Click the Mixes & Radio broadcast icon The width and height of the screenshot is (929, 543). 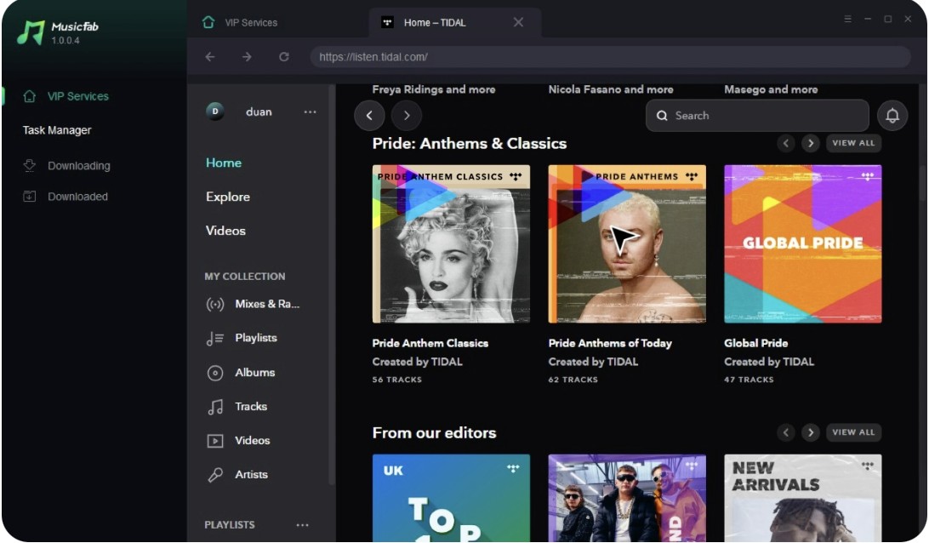tap(215, 304)
